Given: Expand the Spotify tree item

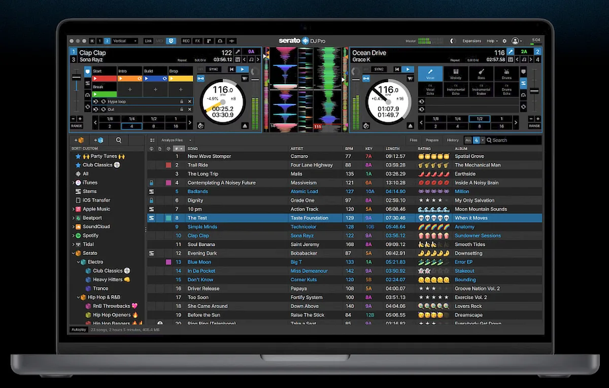Looking at the screenshot, I should (x=73, y=235).
